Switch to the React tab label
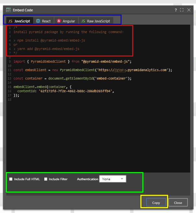The image size is (196, 213). [46, 21]
